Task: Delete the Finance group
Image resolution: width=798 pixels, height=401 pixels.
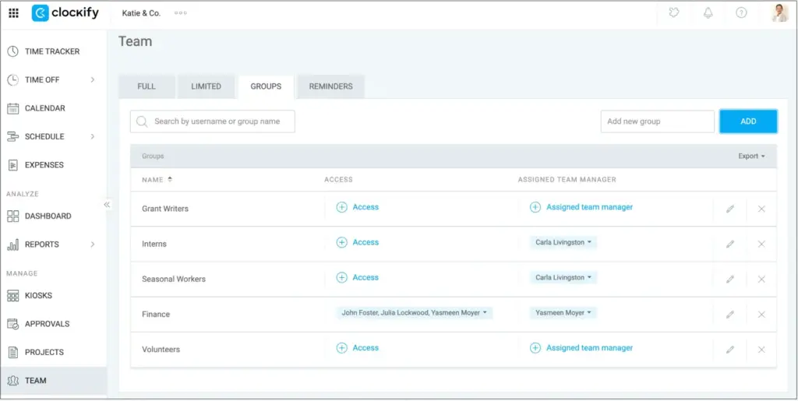Action: click(x=761, y=315)
